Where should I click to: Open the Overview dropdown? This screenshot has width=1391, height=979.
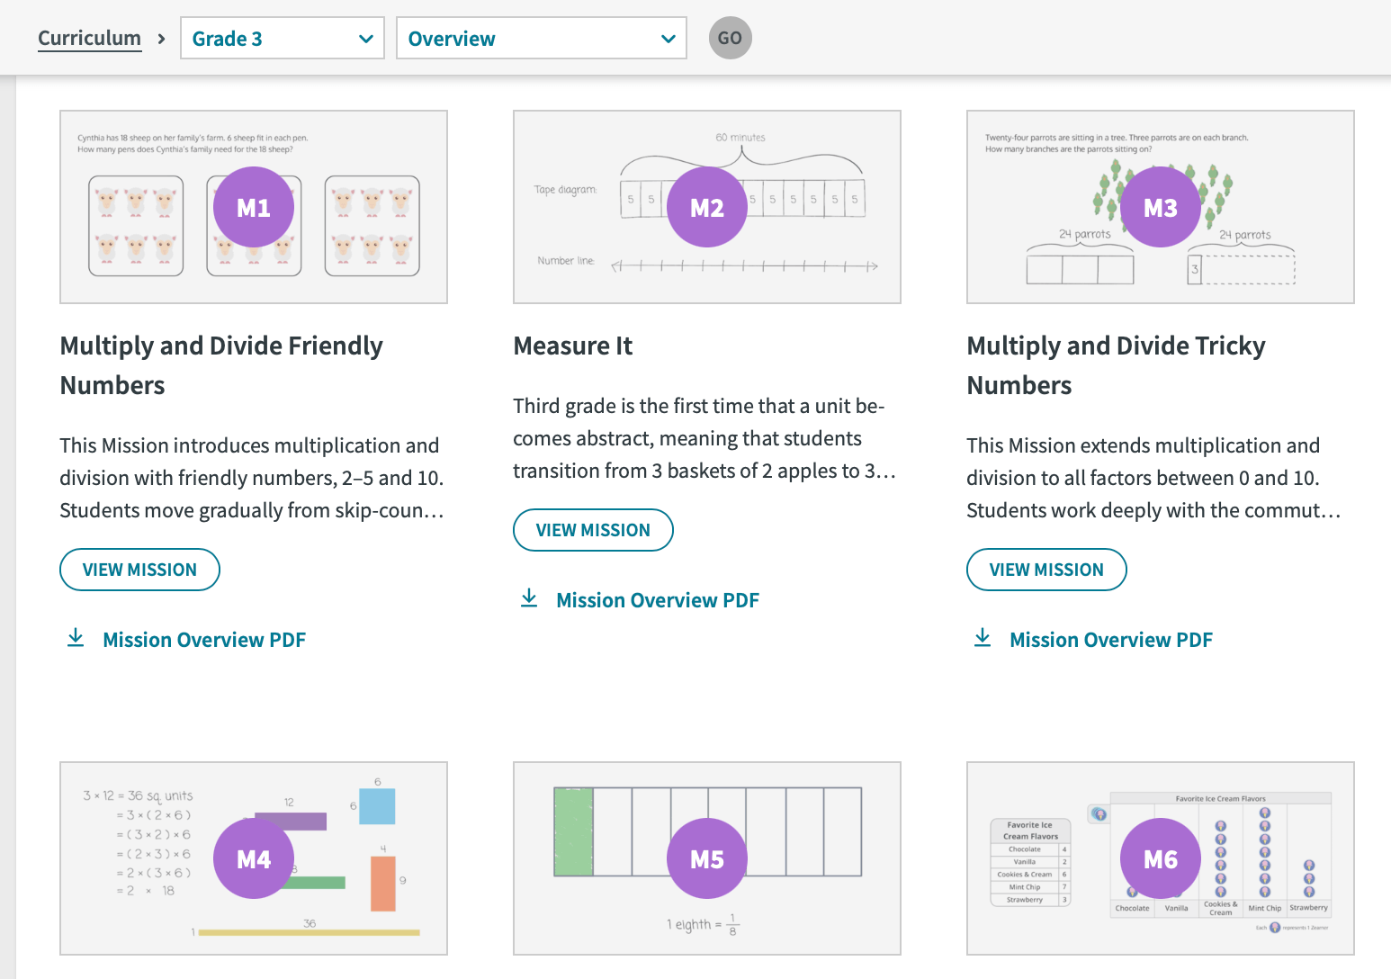click(x=542, y=38)
